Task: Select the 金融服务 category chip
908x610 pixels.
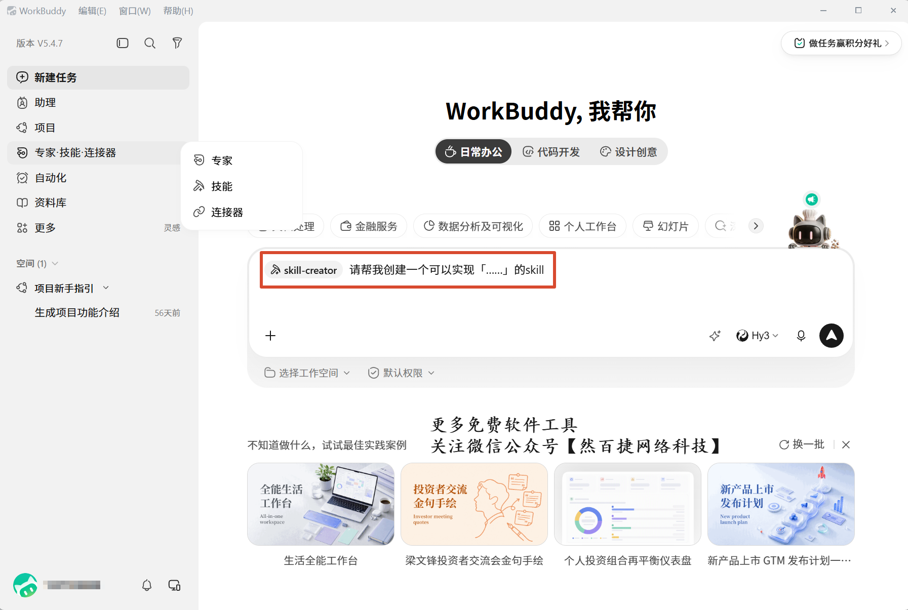Action: coord(369,226)
